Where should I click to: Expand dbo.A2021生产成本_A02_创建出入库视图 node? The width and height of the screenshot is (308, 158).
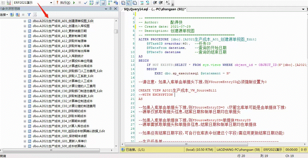click(x=25, y=26)
